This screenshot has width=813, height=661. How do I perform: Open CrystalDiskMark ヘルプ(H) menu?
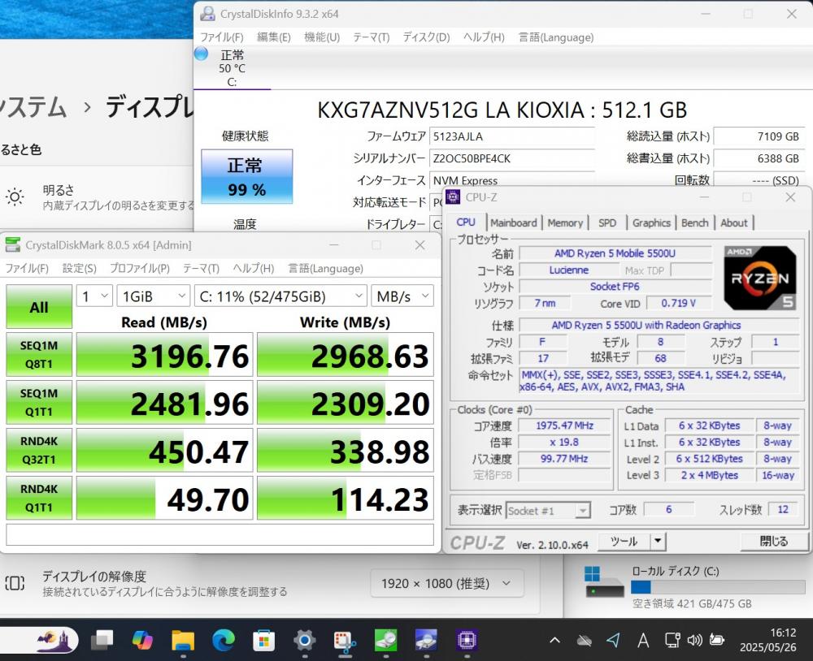tap(253, 268)
